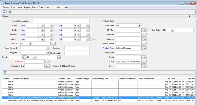Click the Contains input field
197x105 pixels.
click(x=77, y=48)
